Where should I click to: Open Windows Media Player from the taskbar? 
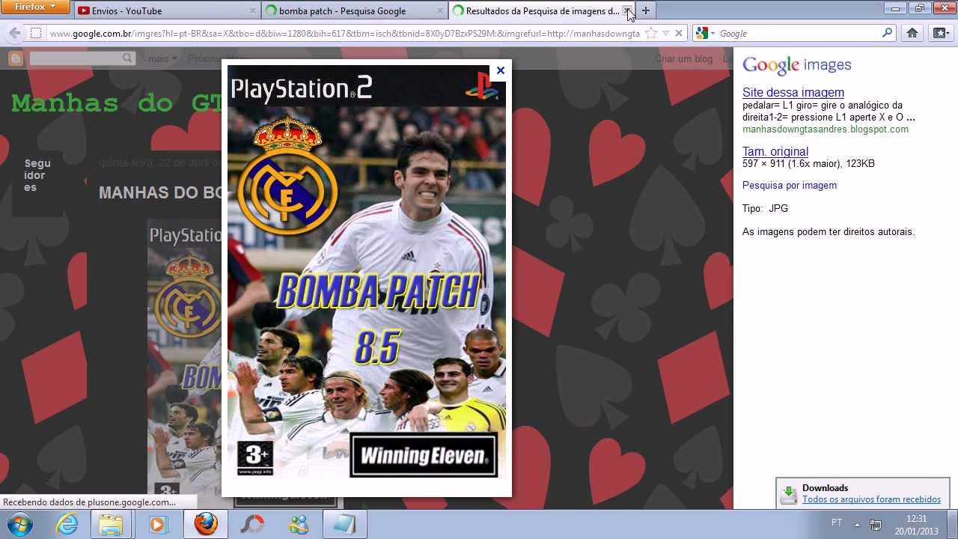click(x=158, y=524)
